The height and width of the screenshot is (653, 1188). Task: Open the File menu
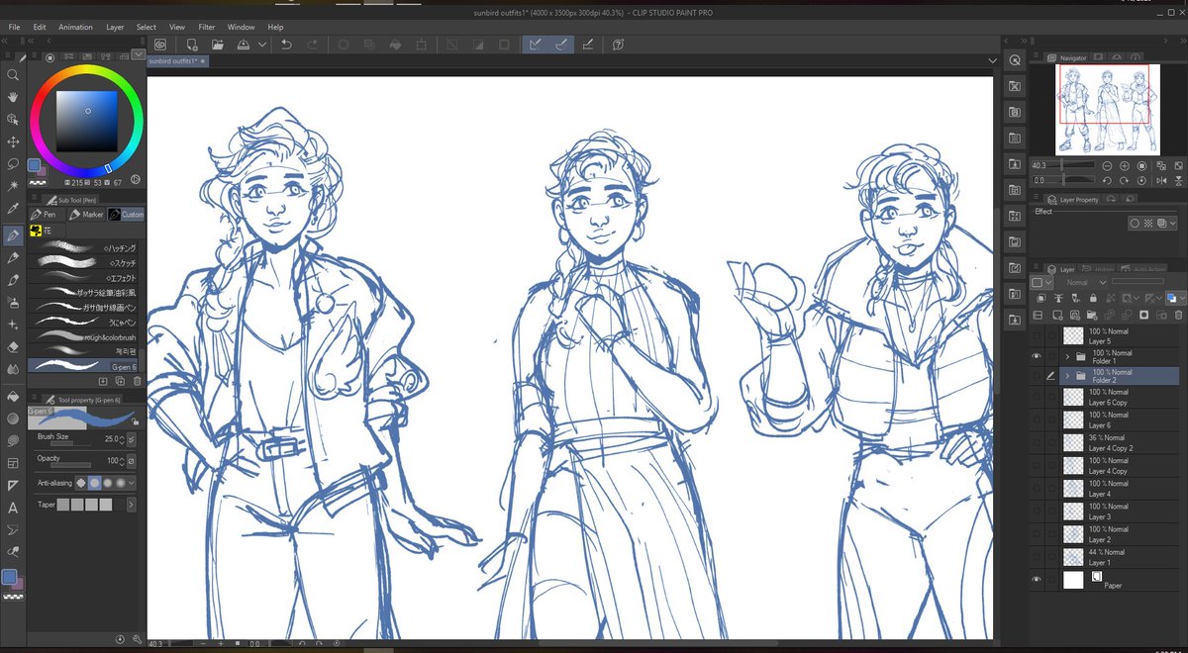tap(14, 27)
